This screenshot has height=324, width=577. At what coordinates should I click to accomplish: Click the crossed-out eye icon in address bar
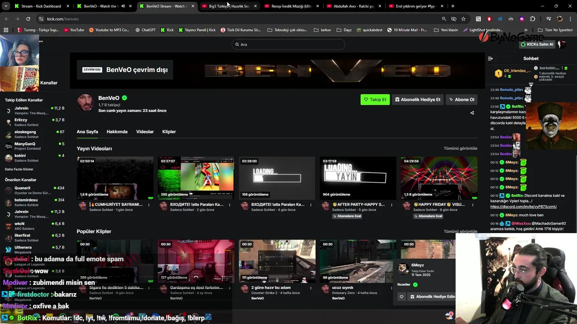point(453,19)
